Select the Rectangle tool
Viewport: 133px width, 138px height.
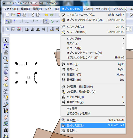[6, 66]
